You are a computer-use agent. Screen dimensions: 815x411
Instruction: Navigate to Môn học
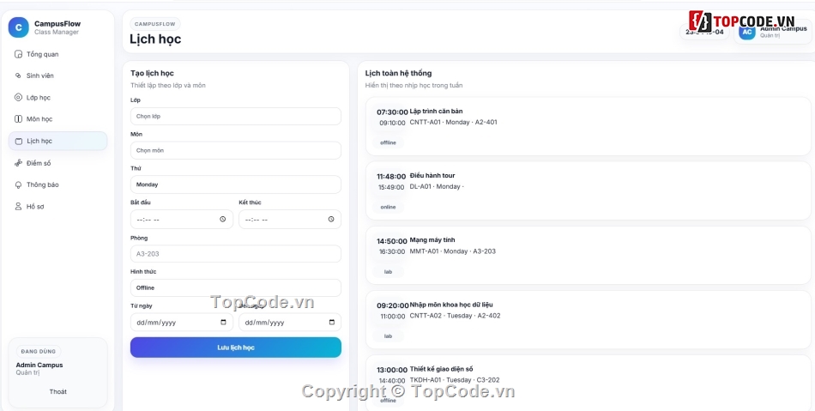point(57,119)
